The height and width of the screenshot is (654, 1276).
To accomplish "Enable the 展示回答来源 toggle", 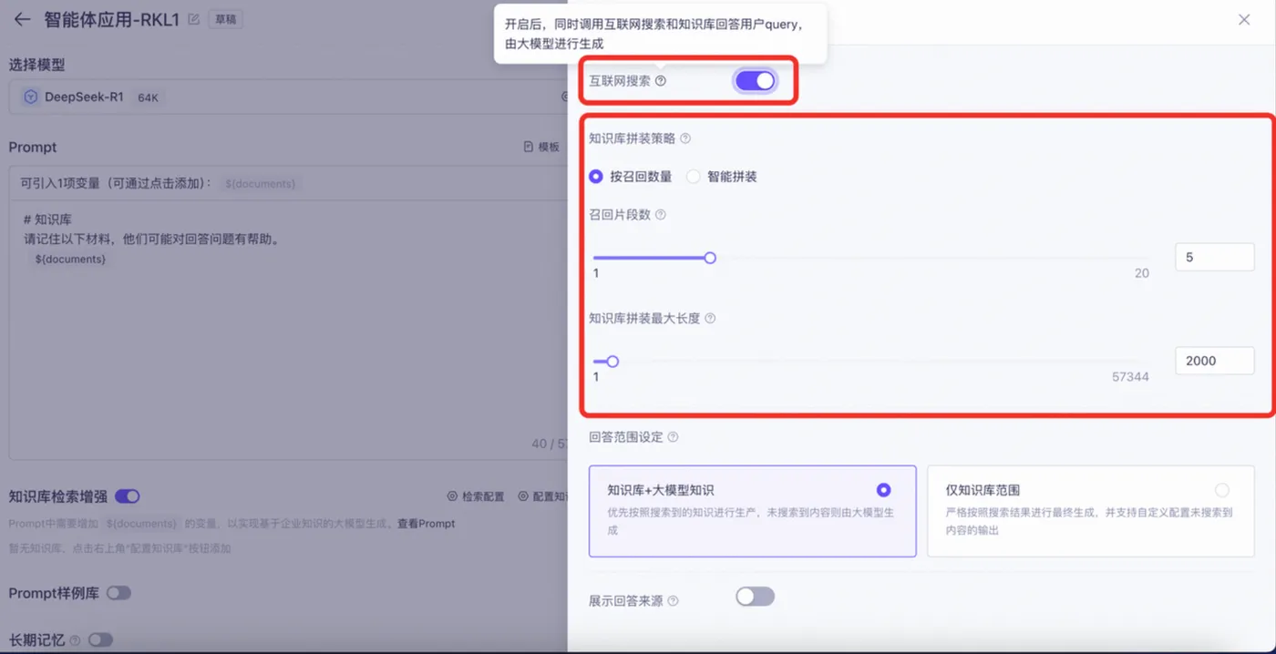I will [755, 597].
